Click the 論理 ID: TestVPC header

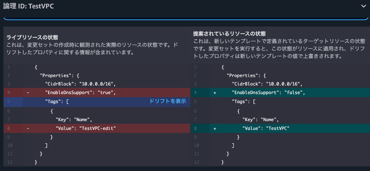coord(28,6)
